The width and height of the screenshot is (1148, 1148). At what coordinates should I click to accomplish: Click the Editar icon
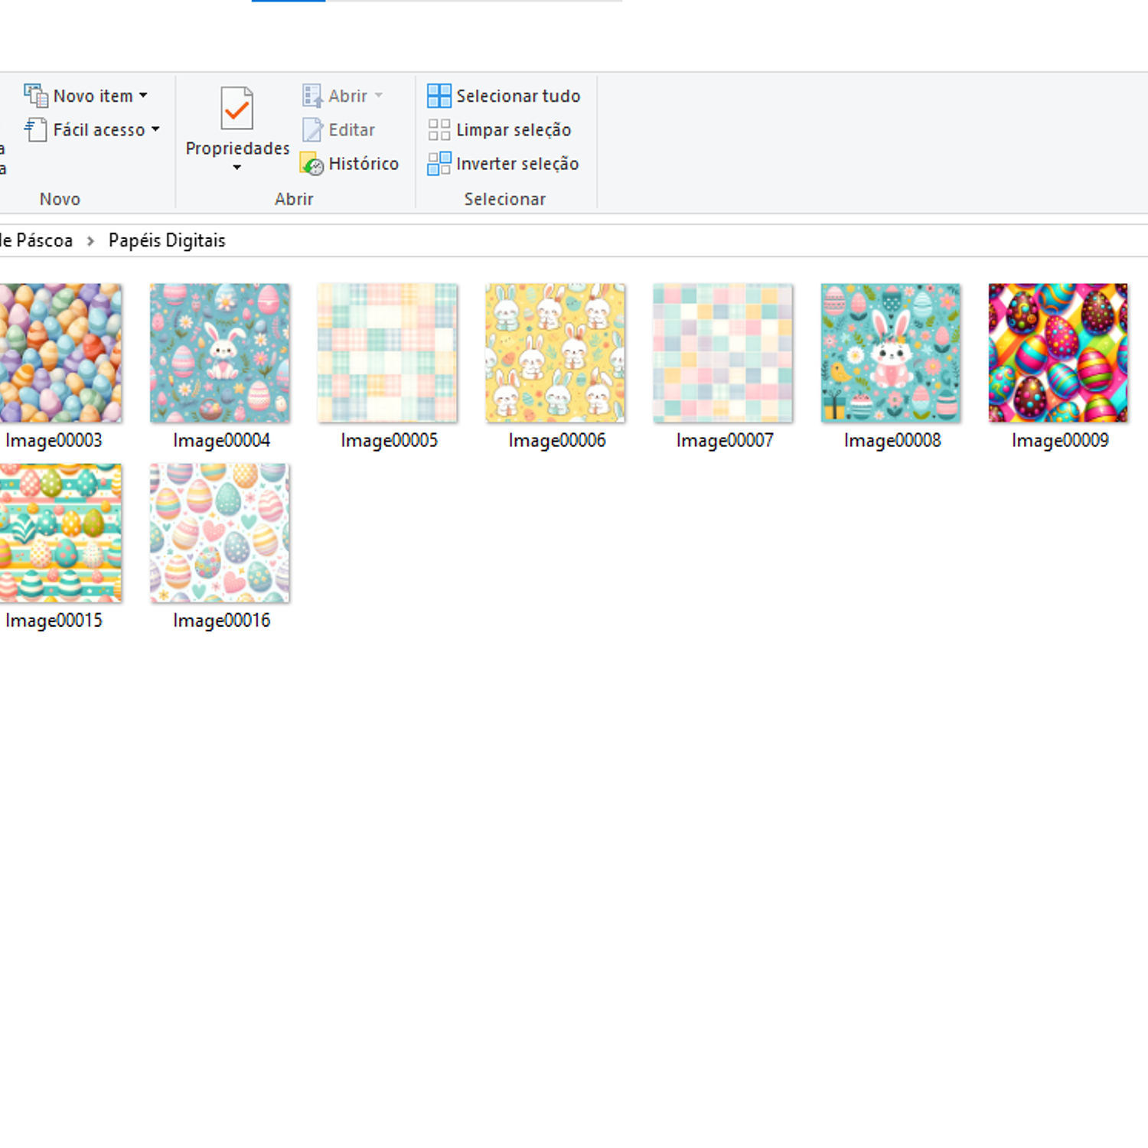coord(312,129)
